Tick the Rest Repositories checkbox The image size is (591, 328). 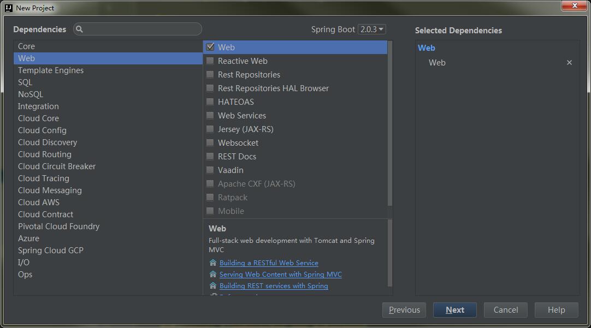tap(210, 75)
